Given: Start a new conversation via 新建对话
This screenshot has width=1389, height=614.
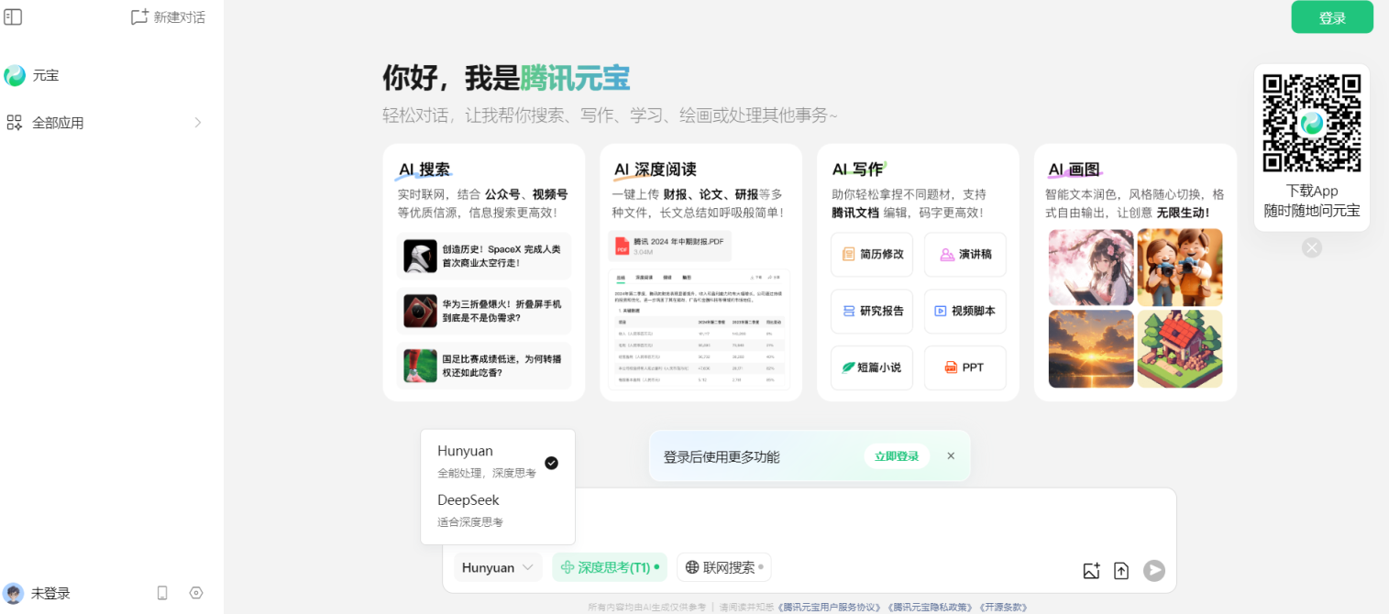Looking at the screenshot, I should (167, 16).
